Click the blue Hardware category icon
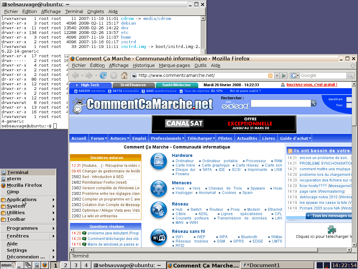The height and width of the screenshot is (269, 358). point(159,162)
